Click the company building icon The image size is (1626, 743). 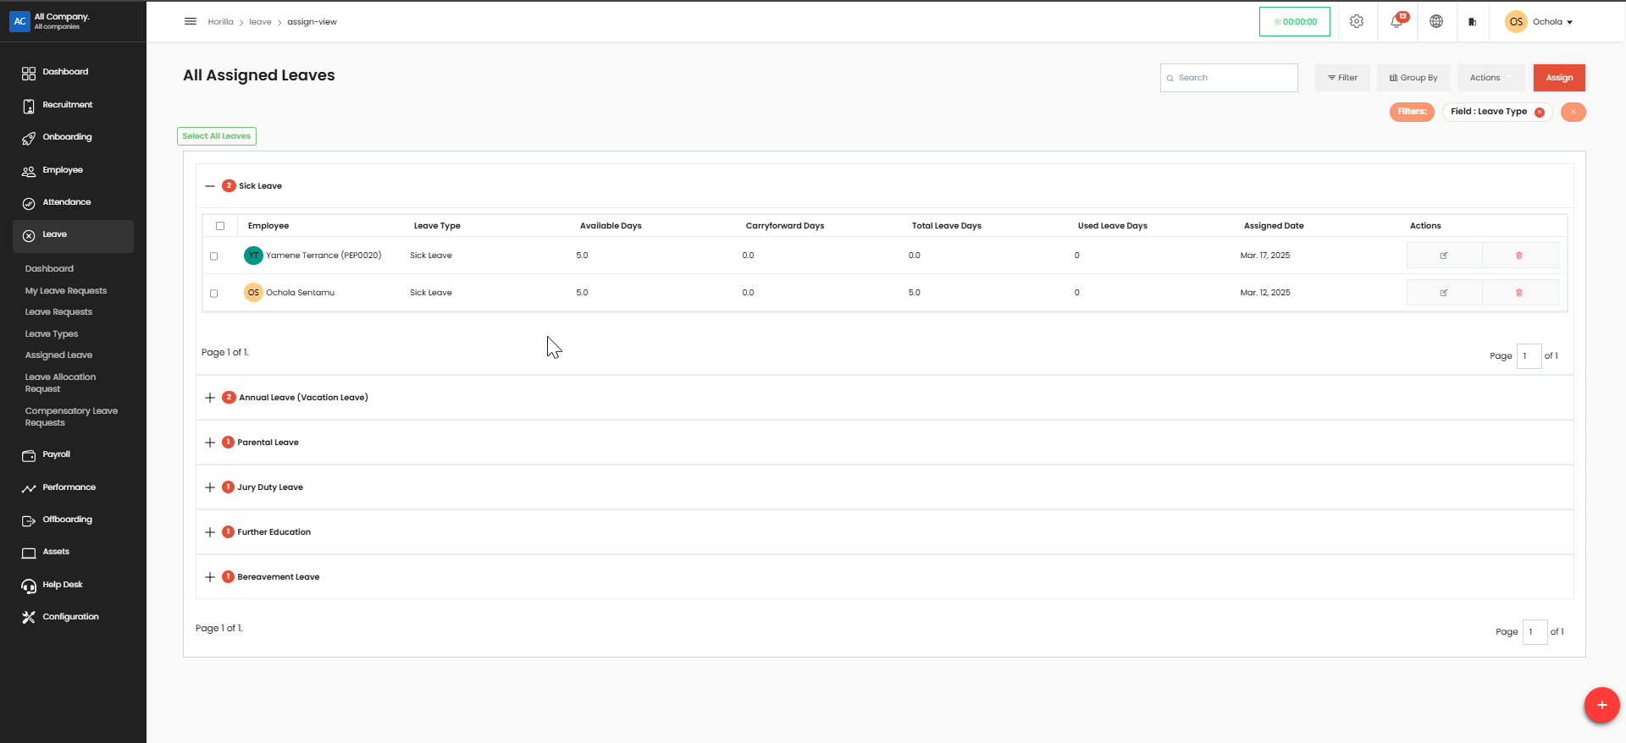click(x=1473, y=22)
